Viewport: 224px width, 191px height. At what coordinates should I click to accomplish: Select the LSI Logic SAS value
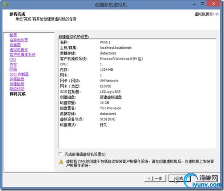(110, 92)
